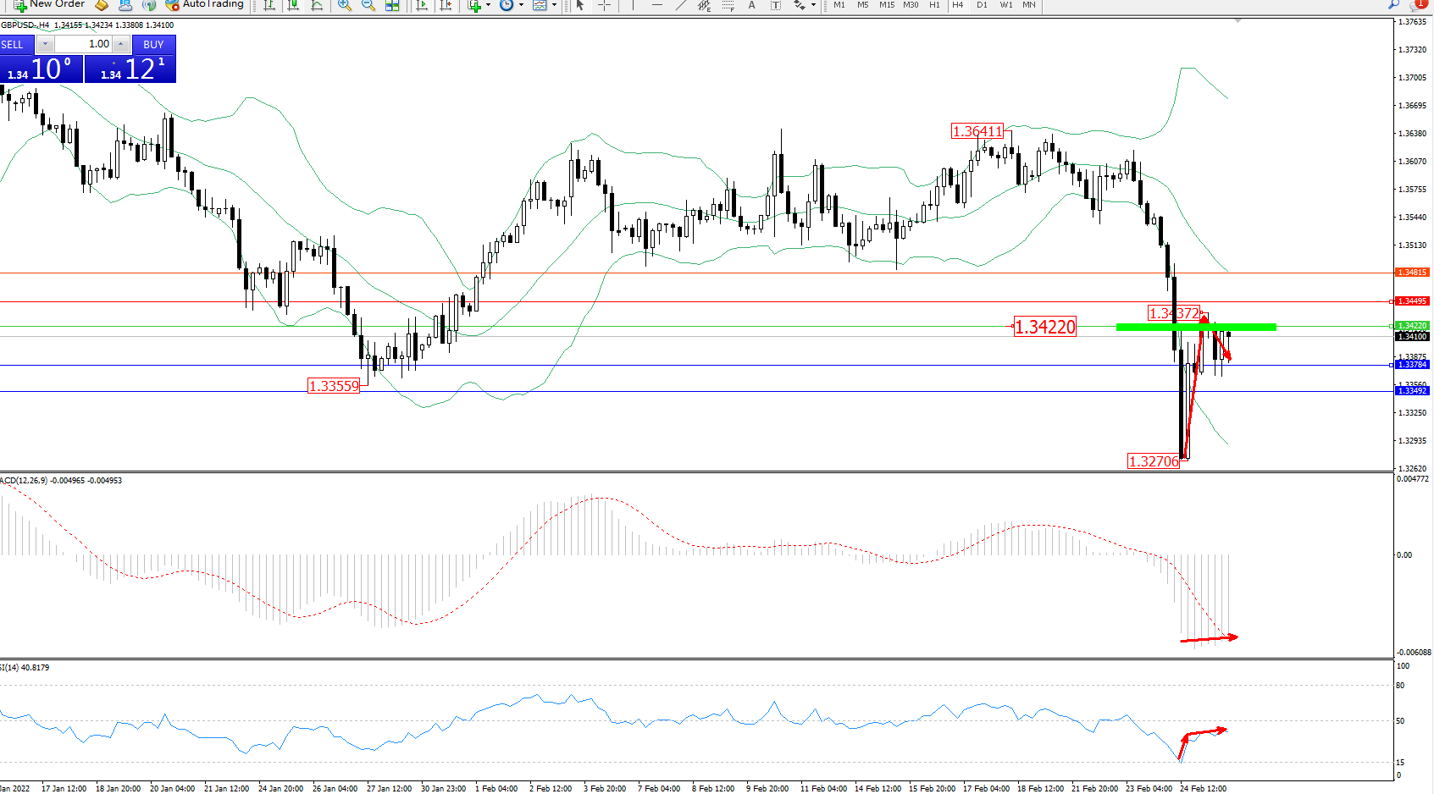Select the Text label 'A' tool
This screenshot has width=1434, height=794.
click(x=751, y=5)
